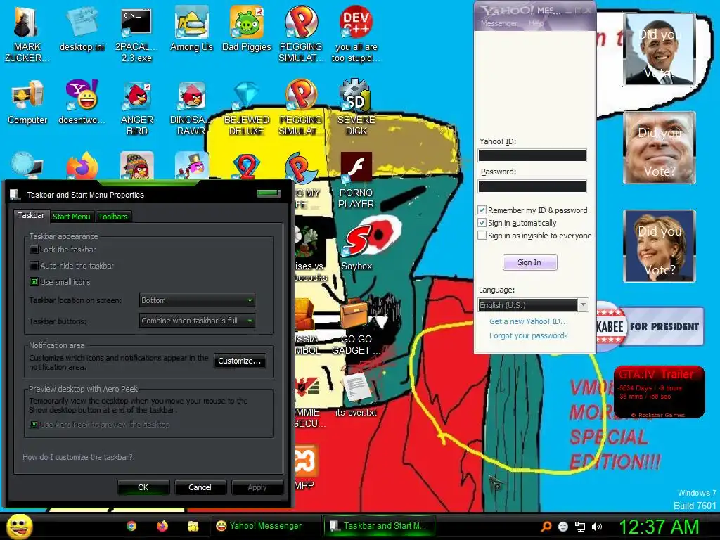This screenshot has height=540, width=720.
Task: Click 'Get a new Yahoo! ID...' link
Action: [x=529, y=321]
